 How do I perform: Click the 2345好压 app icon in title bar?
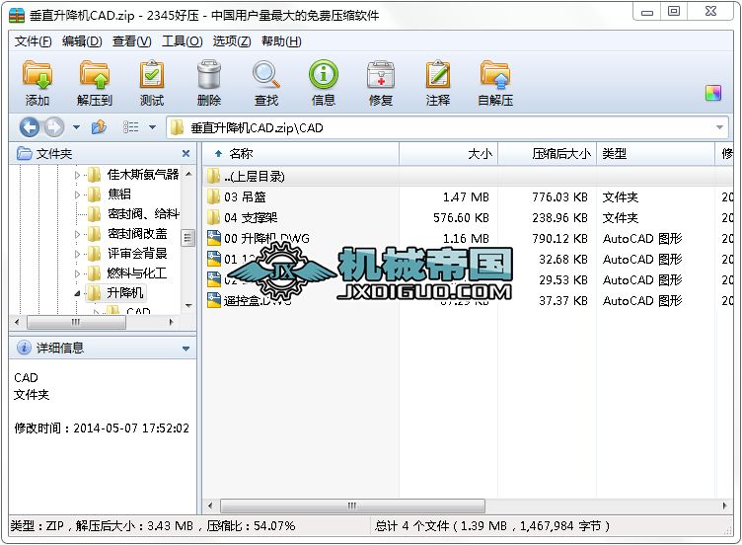click(17, 15)
